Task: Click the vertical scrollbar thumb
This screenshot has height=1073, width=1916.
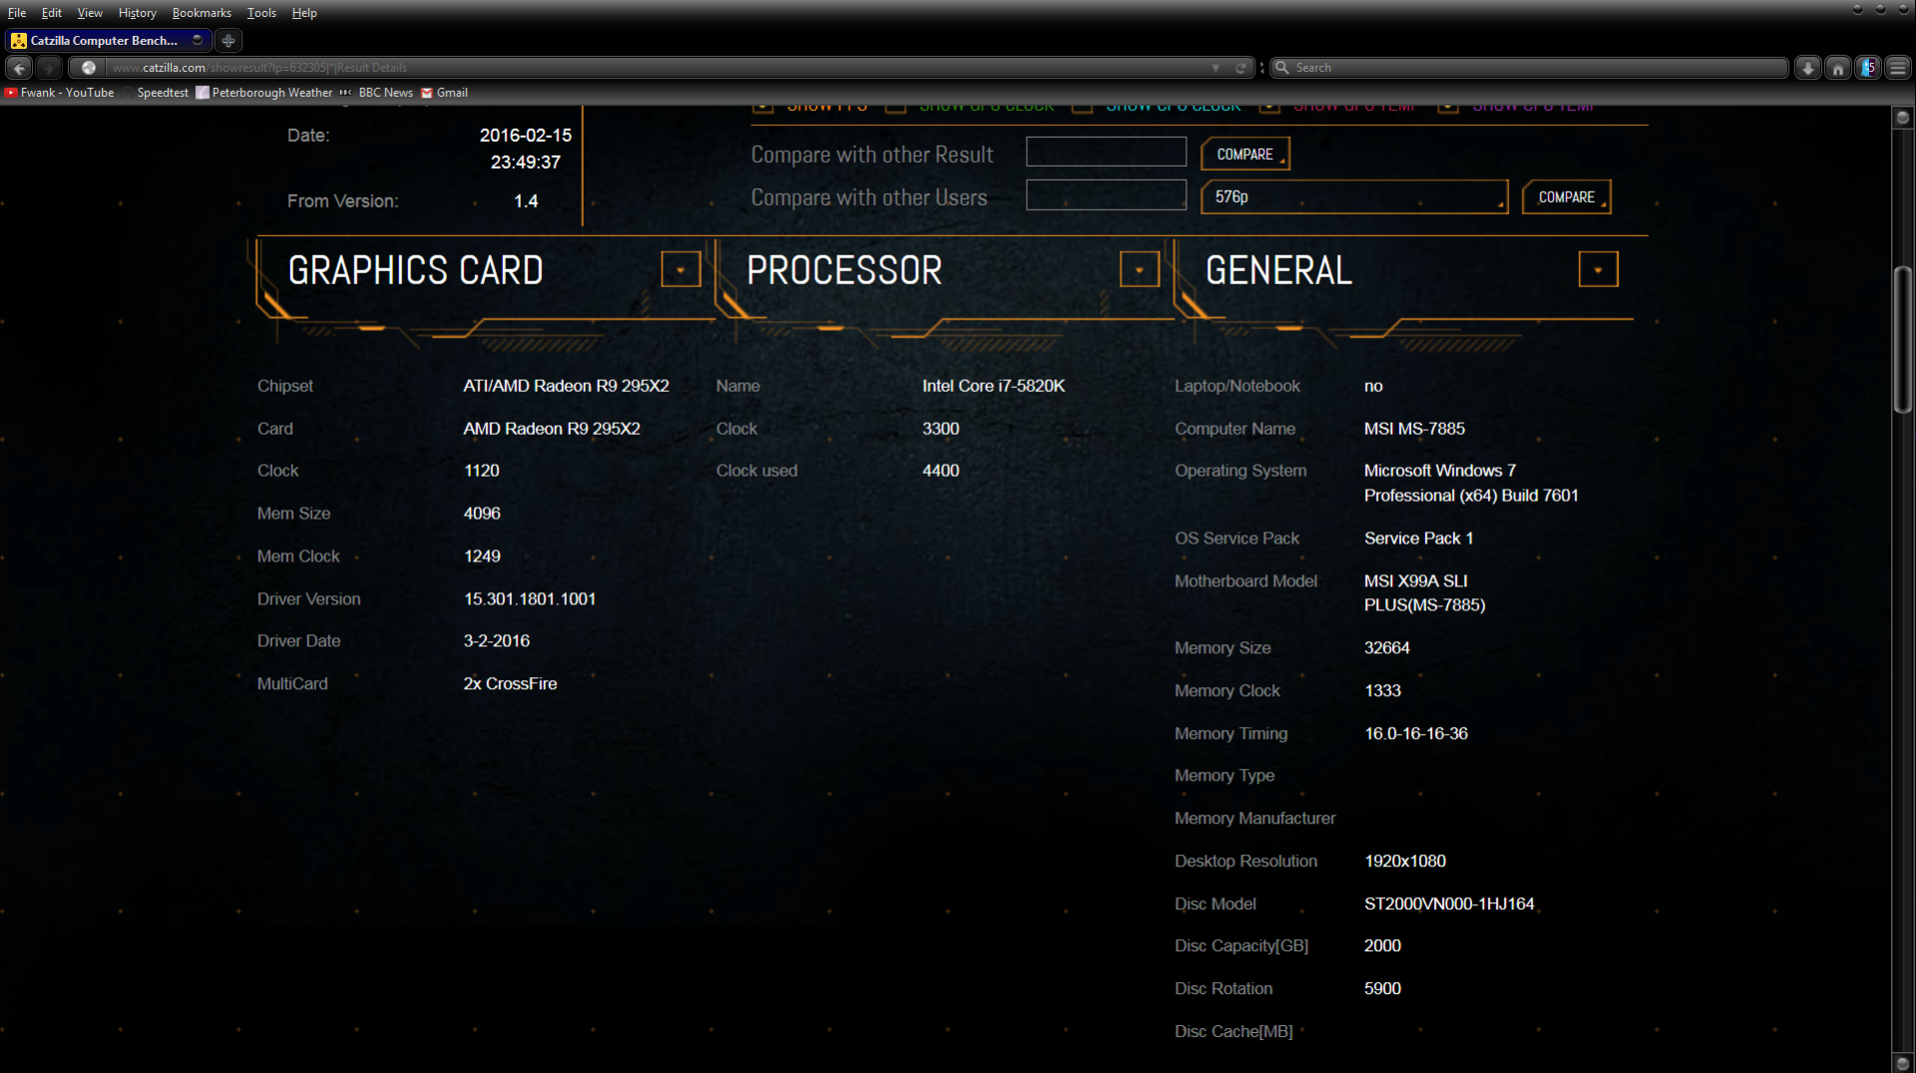Action: (1902, 339)
